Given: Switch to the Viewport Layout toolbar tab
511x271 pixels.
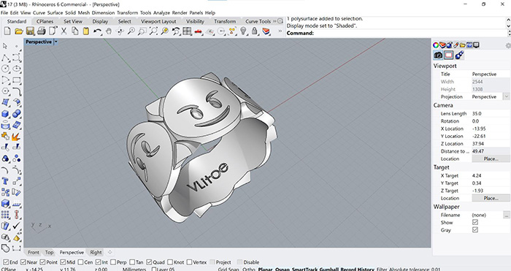Looking at the screenshot, I should [x=158, y=21].
